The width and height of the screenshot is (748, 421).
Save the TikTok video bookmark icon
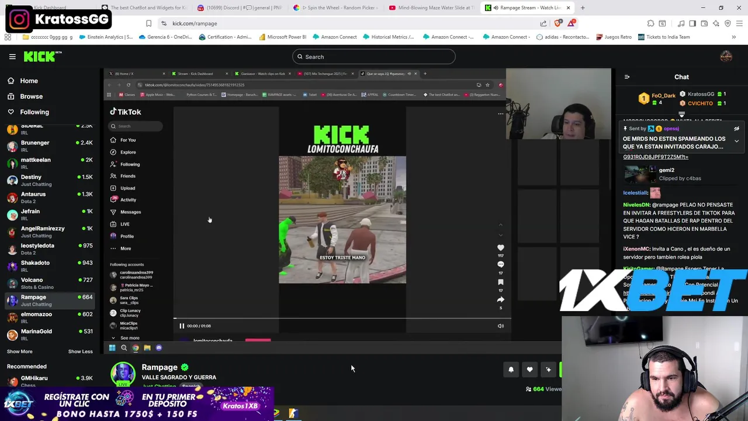point(500,282)
